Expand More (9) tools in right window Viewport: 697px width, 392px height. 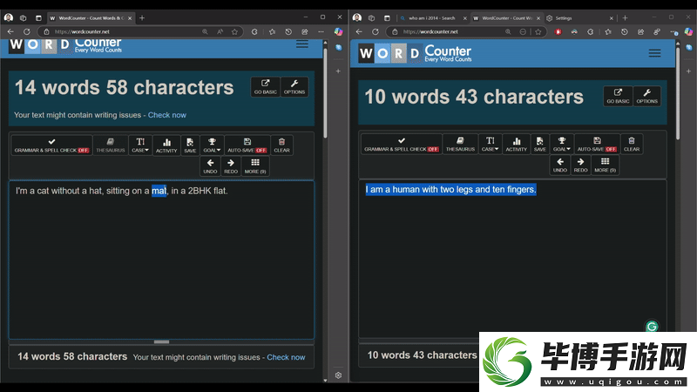tap(605, 165)
